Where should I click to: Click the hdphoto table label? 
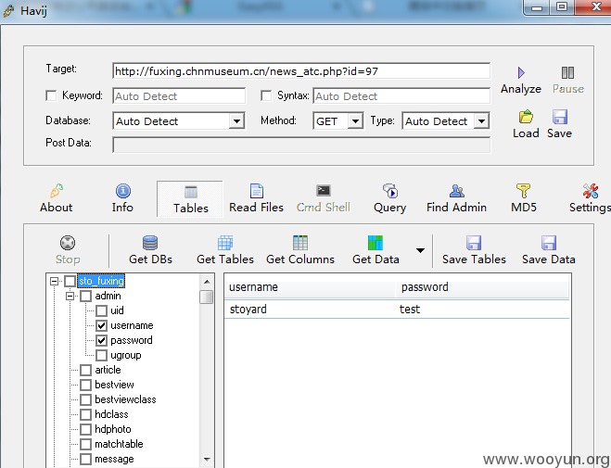point(112,429)
